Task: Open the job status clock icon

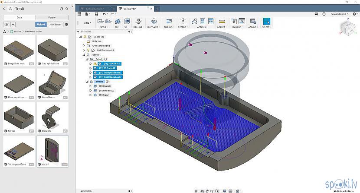Action: tap(324, 14)
